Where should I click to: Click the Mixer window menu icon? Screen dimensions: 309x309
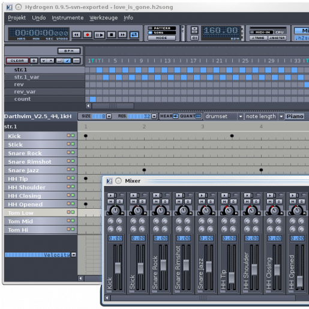[x=109, y=181]
